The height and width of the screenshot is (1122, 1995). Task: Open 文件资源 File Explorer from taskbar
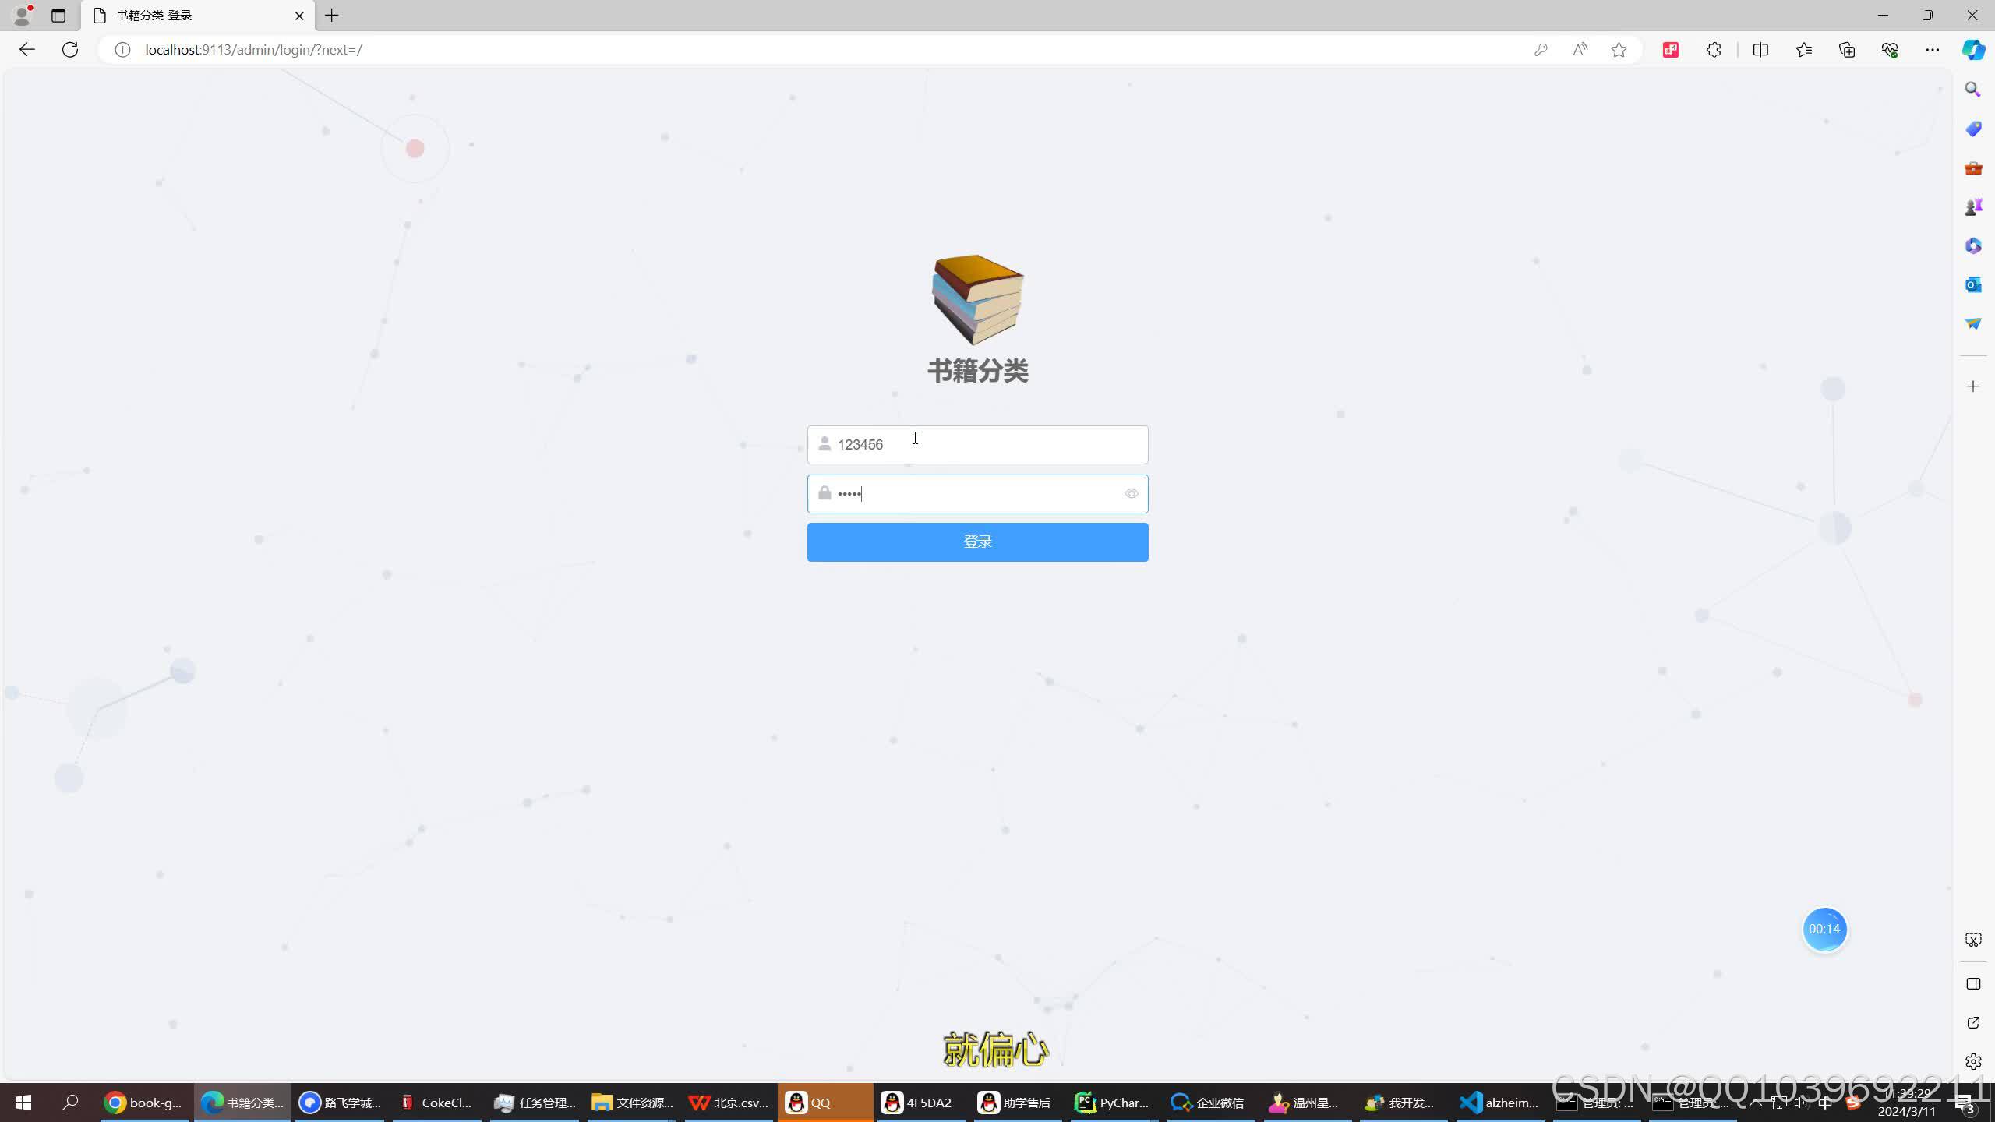(632, 1103)
